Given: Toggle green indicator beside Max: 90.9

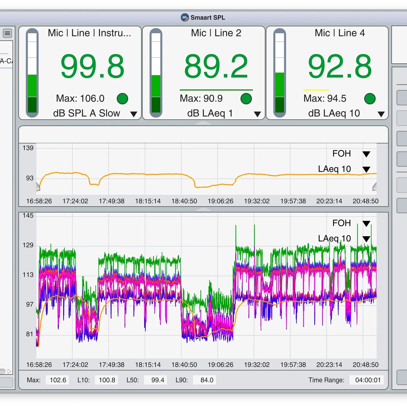Looking at the screenshot, I should click(x=246, y=99).
